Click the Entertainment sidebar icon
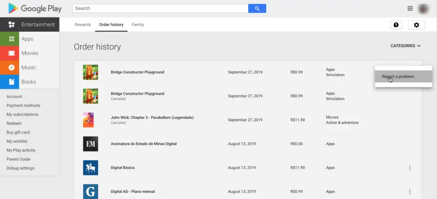Screen dimensions: 437x199 (12, 24)
